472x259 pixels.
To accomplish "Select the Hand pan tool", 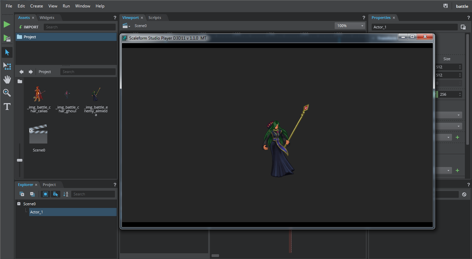I will [7, 79].
